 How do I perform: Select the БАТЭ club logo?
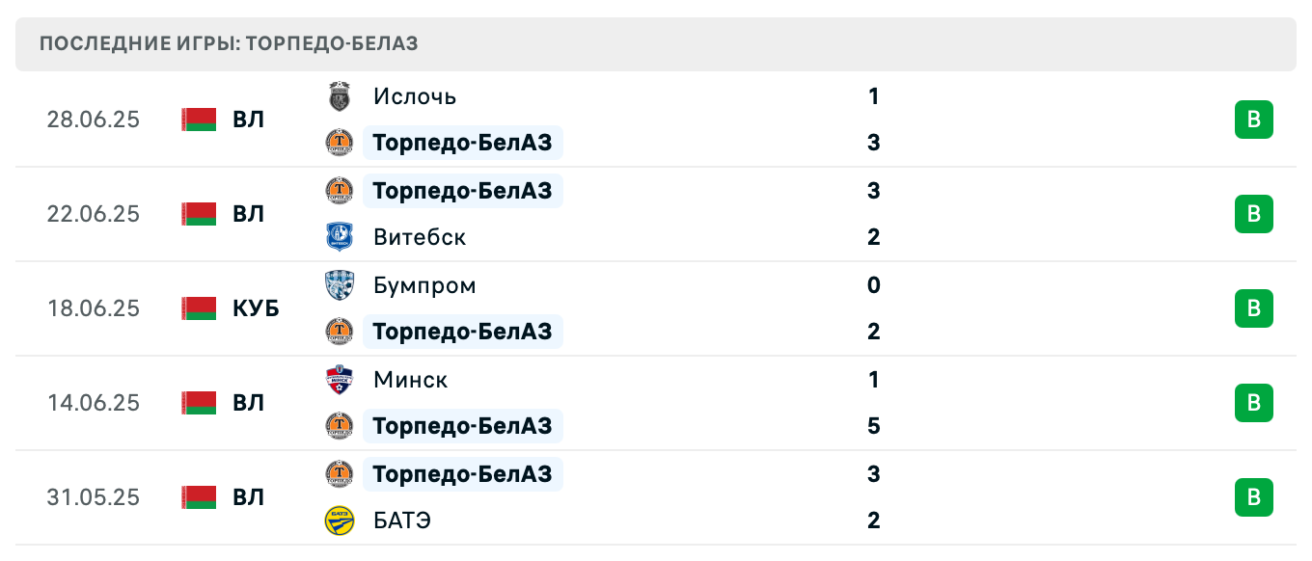(340, 521)
